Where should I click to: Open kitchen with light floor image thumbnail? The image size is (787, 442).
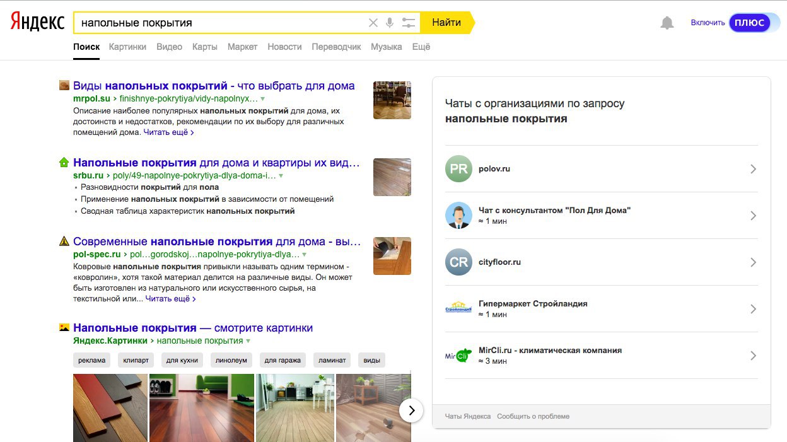pos(295,407)
